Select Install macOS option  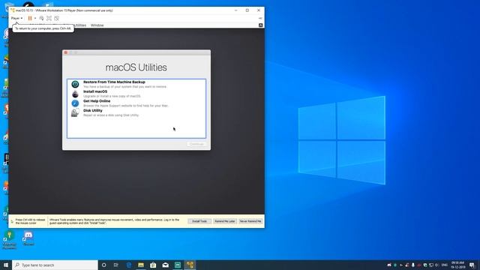tap(136, 94)
